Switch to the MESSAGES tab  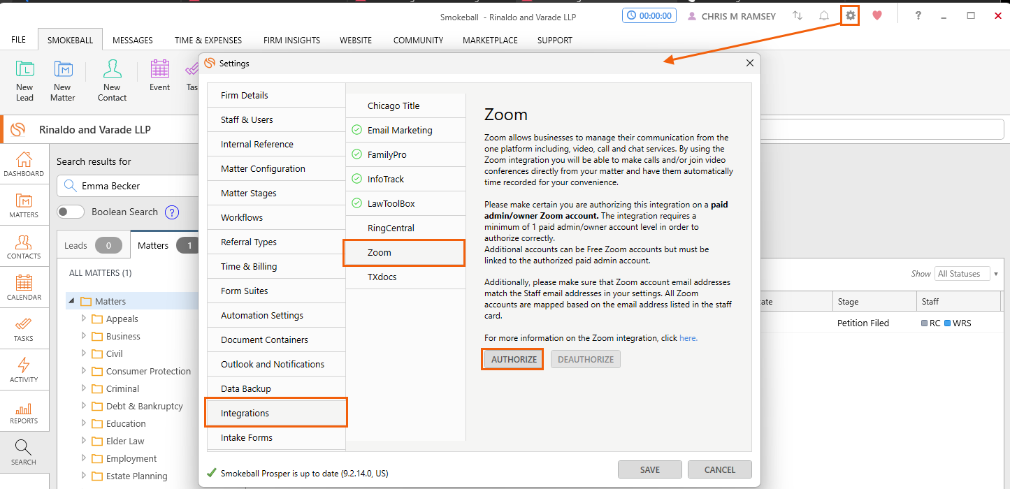(133, 40)
